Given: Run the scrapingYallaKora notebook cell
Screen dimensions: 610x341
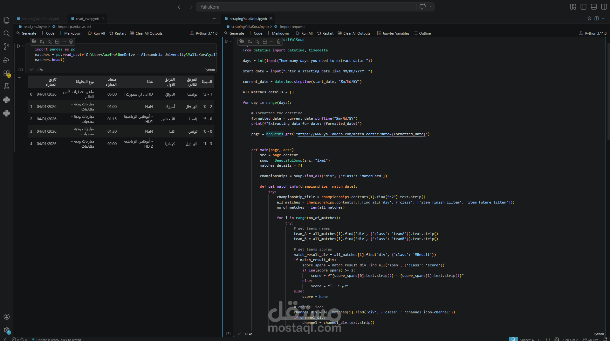Looking at the screenshot, I should point(227,41).
